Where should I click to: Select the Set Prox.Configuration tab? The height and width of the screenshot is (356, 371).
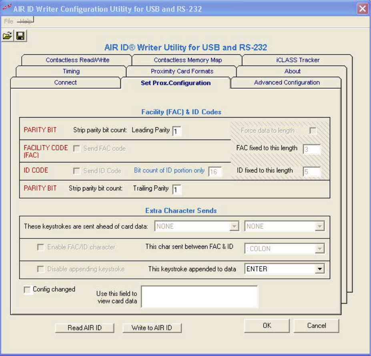[x=176, y=83]
